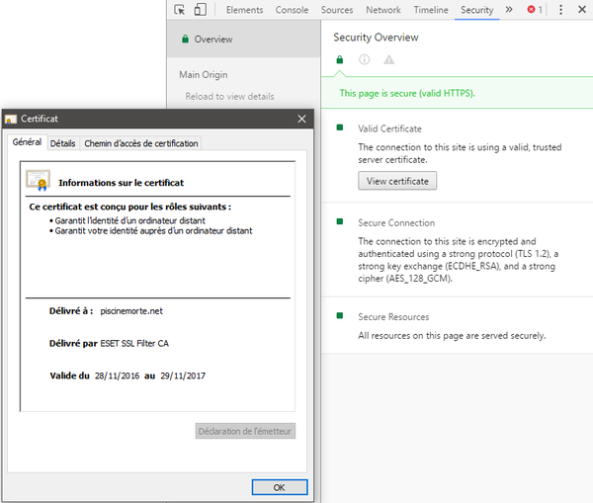Select the Timeline tab
The width and height of the screenshot is (593, 503).
pyautogui.click(x=431, y=10)
